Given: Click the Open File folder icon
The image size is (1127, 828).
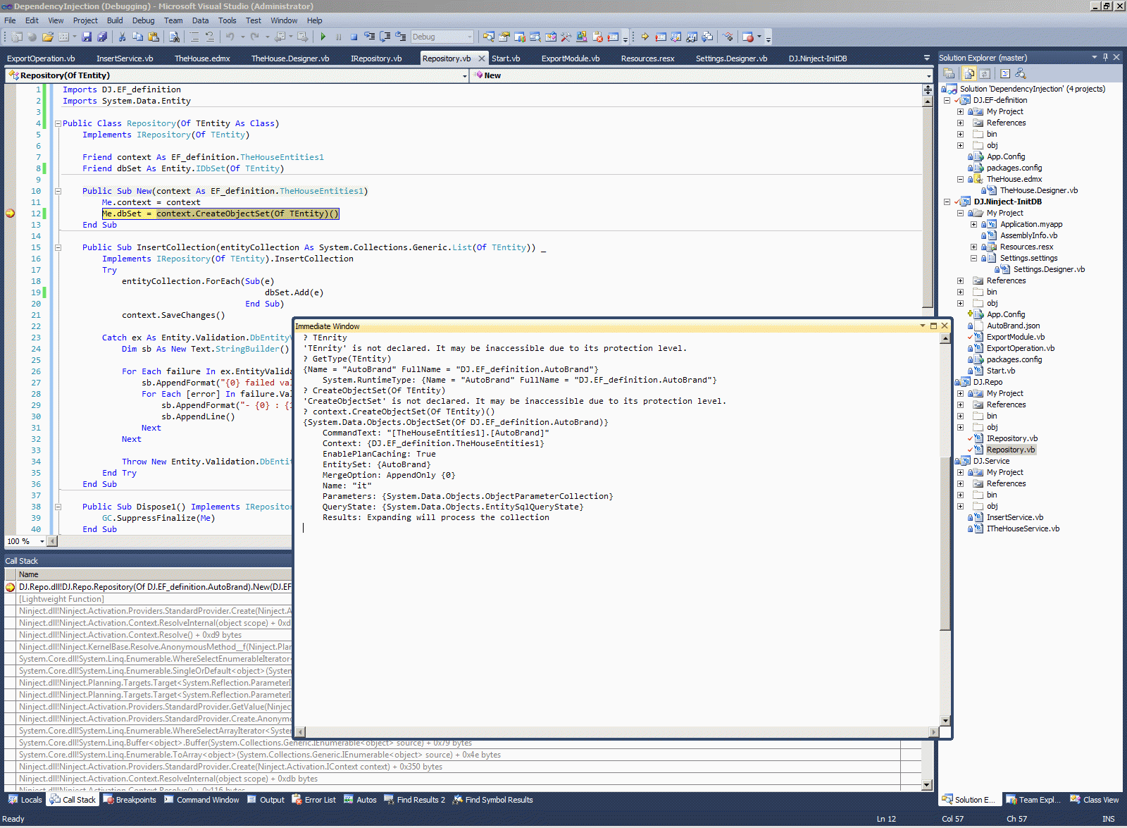Looking at the screenshot, I should click(x=47, y=37).
